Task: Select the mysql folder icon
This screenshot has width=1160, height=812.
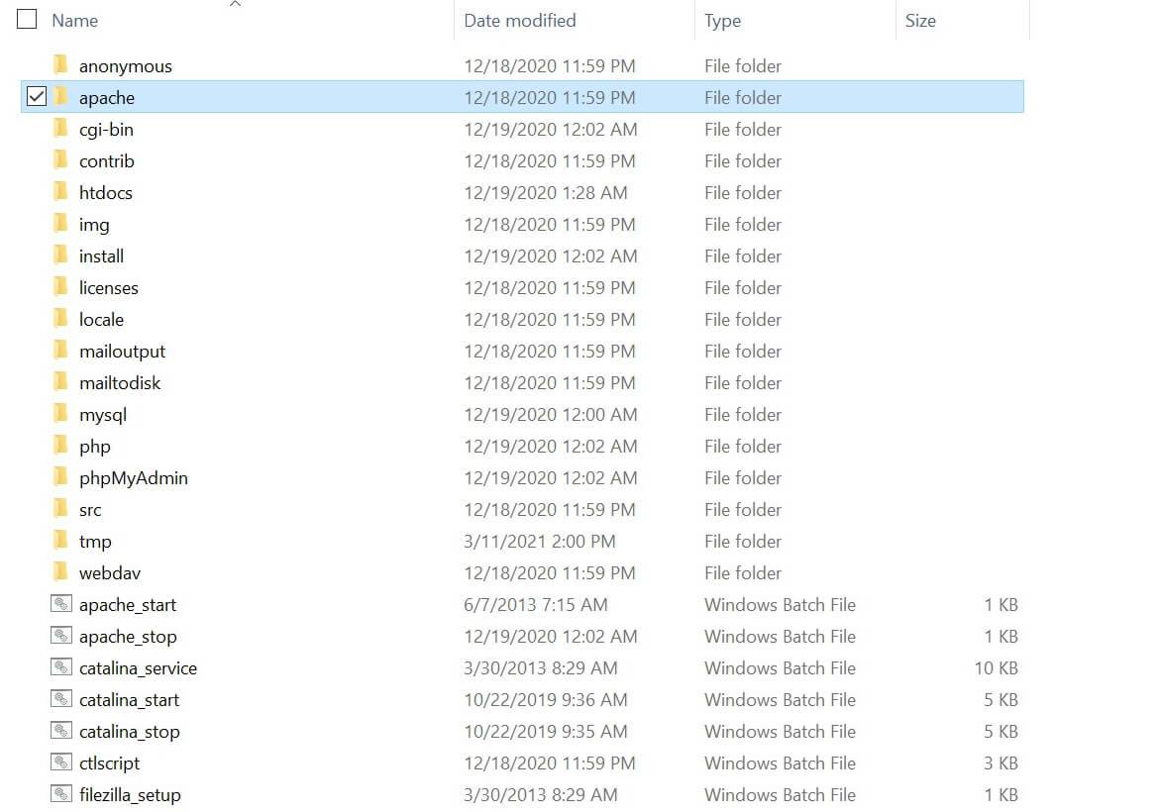Action: click(61, 414)
